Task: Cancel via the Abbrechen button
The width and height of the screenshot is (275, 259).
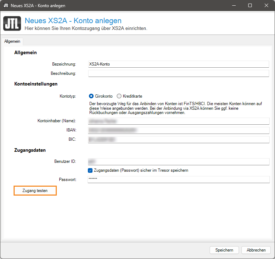Action: click(x=256, y=250)
